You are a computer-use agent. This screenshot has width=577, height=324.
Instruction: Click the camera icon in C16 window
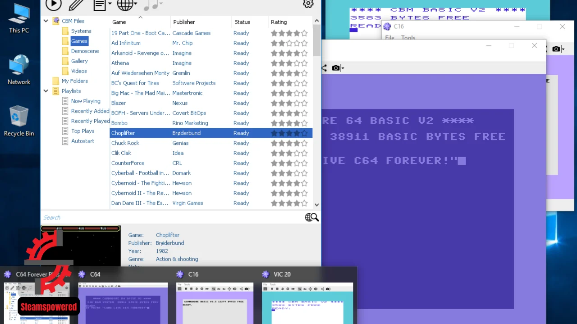pos(556,49)
